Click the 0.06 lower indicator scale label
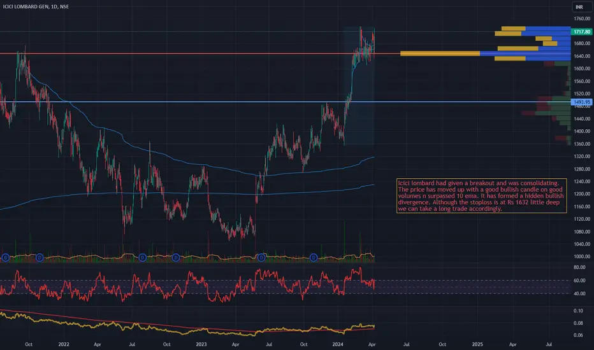This screenshot has height=350, width=594. (578, 335)
